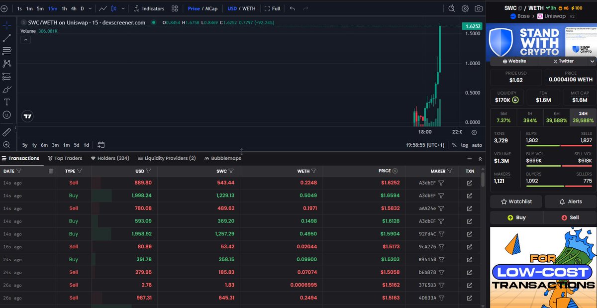Select the line chart style icon
Screen dimensions: 597x308
point(102,8)
